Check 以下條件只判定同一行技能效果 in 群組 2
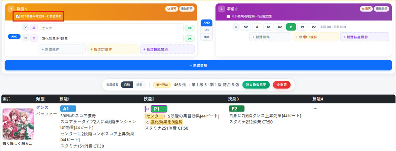This screenshot has width=396, height=151. coord(228,16)
